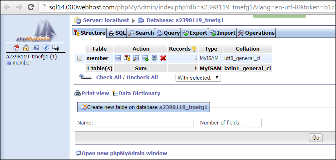The width and height of the screenshot is (336, 160).
Task: Click Database: a2398119_tmefg1 breadcrumb link
Action: (x=185, y=20)
